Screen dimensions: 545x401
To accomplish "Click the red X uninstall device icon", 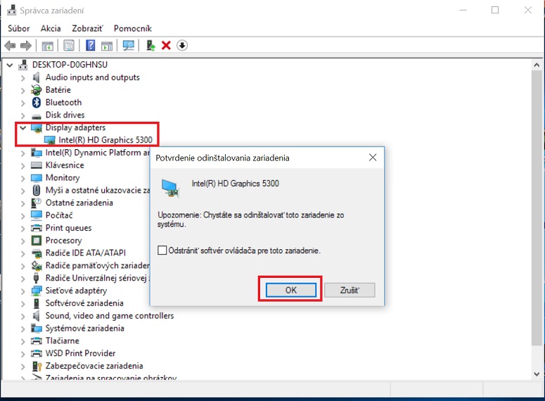I will [x=166, y=46].
